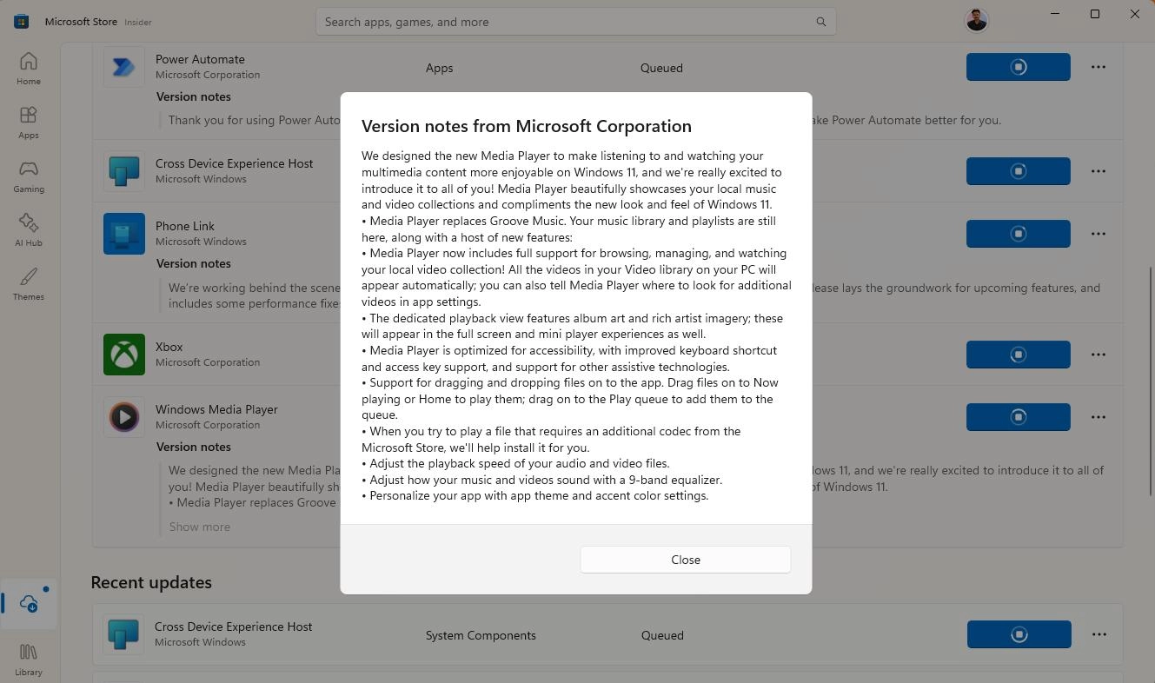Click the Power Automate app name
1155x683 pixels.
[200, 59]
